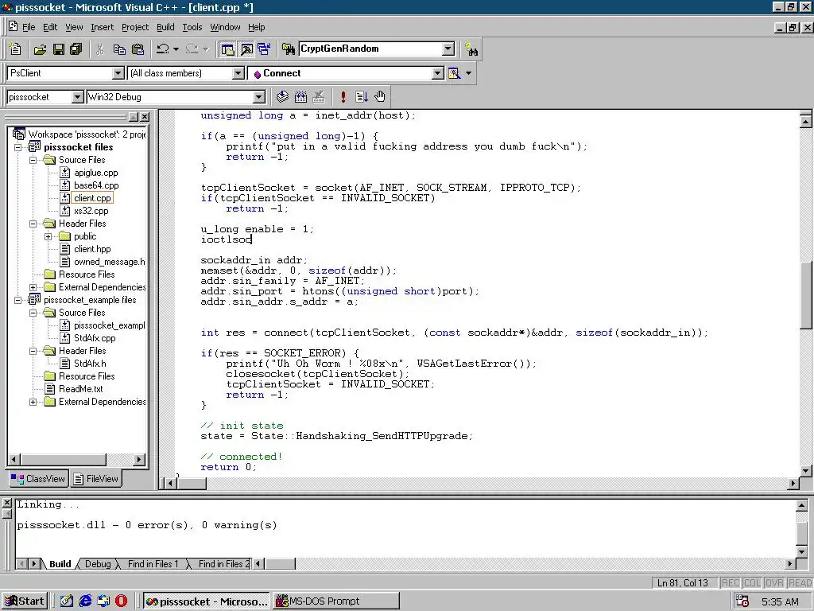The image size is (814, 611).
Task: Click the Task Scheduler tray icon
Action: point(742,601)
